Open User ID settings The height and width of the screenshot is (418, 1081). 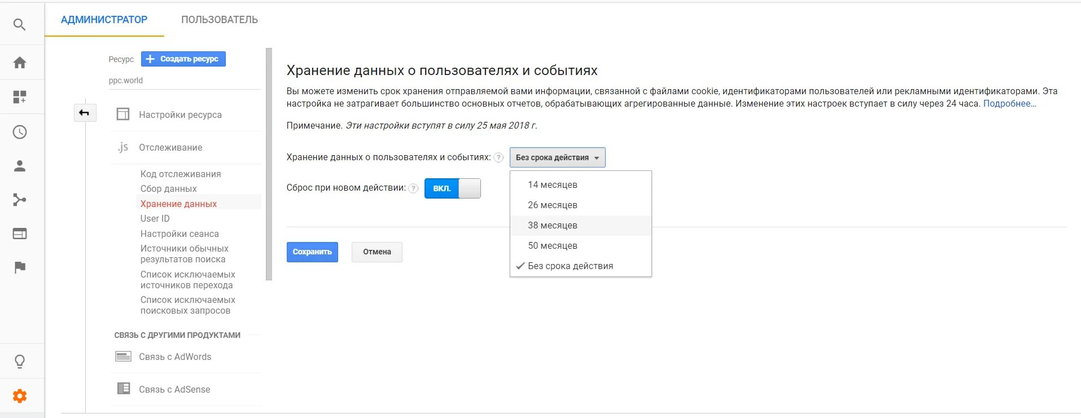(155, 219)
